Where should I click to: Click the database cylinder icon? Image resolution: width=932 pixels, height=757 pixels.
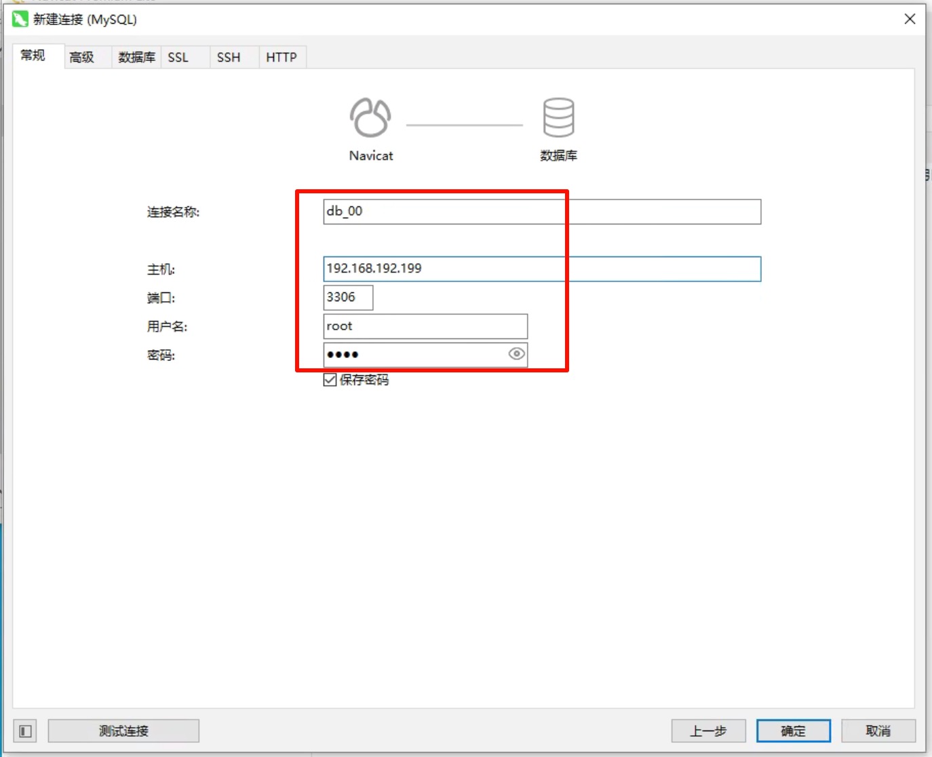[558, 117]
